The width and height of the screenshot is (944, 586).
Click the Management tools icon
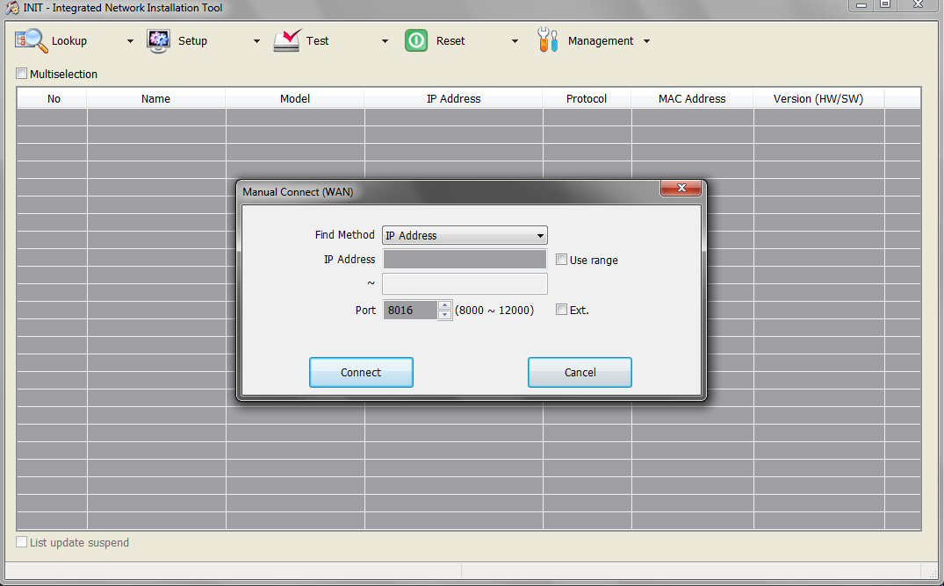[547, 40]
